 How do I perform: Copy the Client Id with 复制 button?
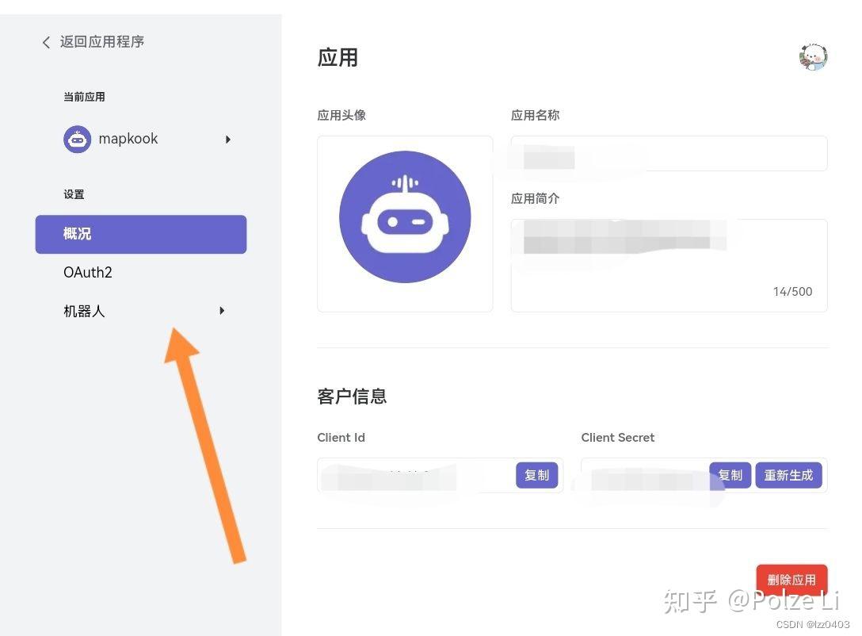click(537, 475)
